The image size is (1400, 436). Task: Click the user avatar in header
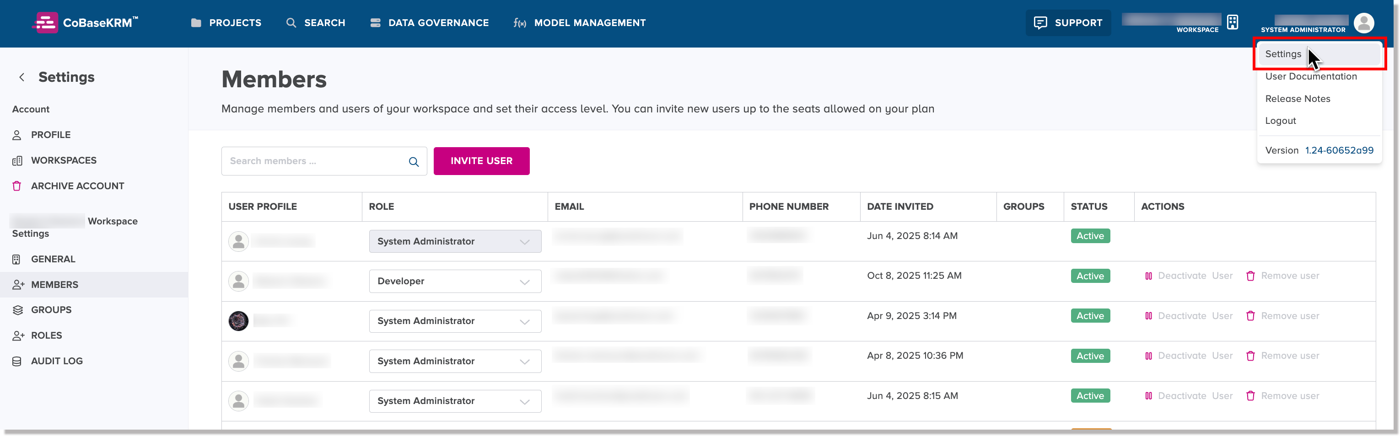pyautogui.click(x=1363, y=23)
